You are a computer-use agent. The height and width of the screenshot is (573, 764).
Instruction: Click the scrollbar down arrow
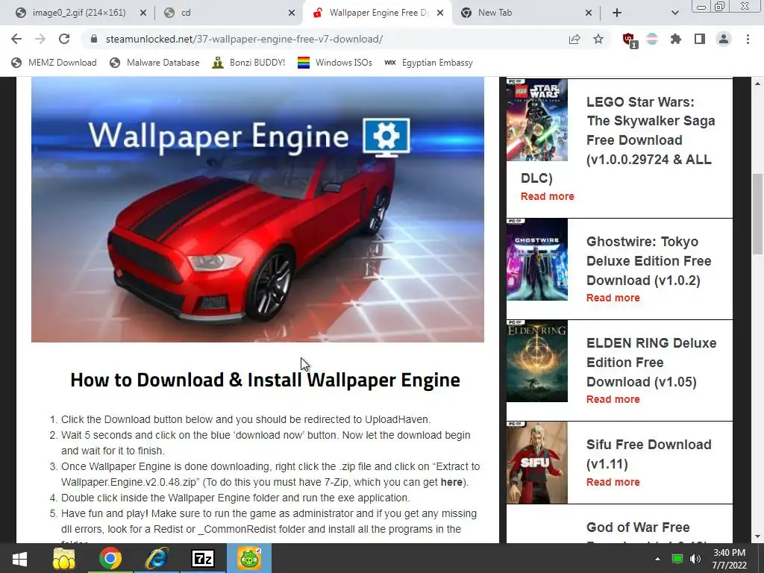click(x=758, y=537)
